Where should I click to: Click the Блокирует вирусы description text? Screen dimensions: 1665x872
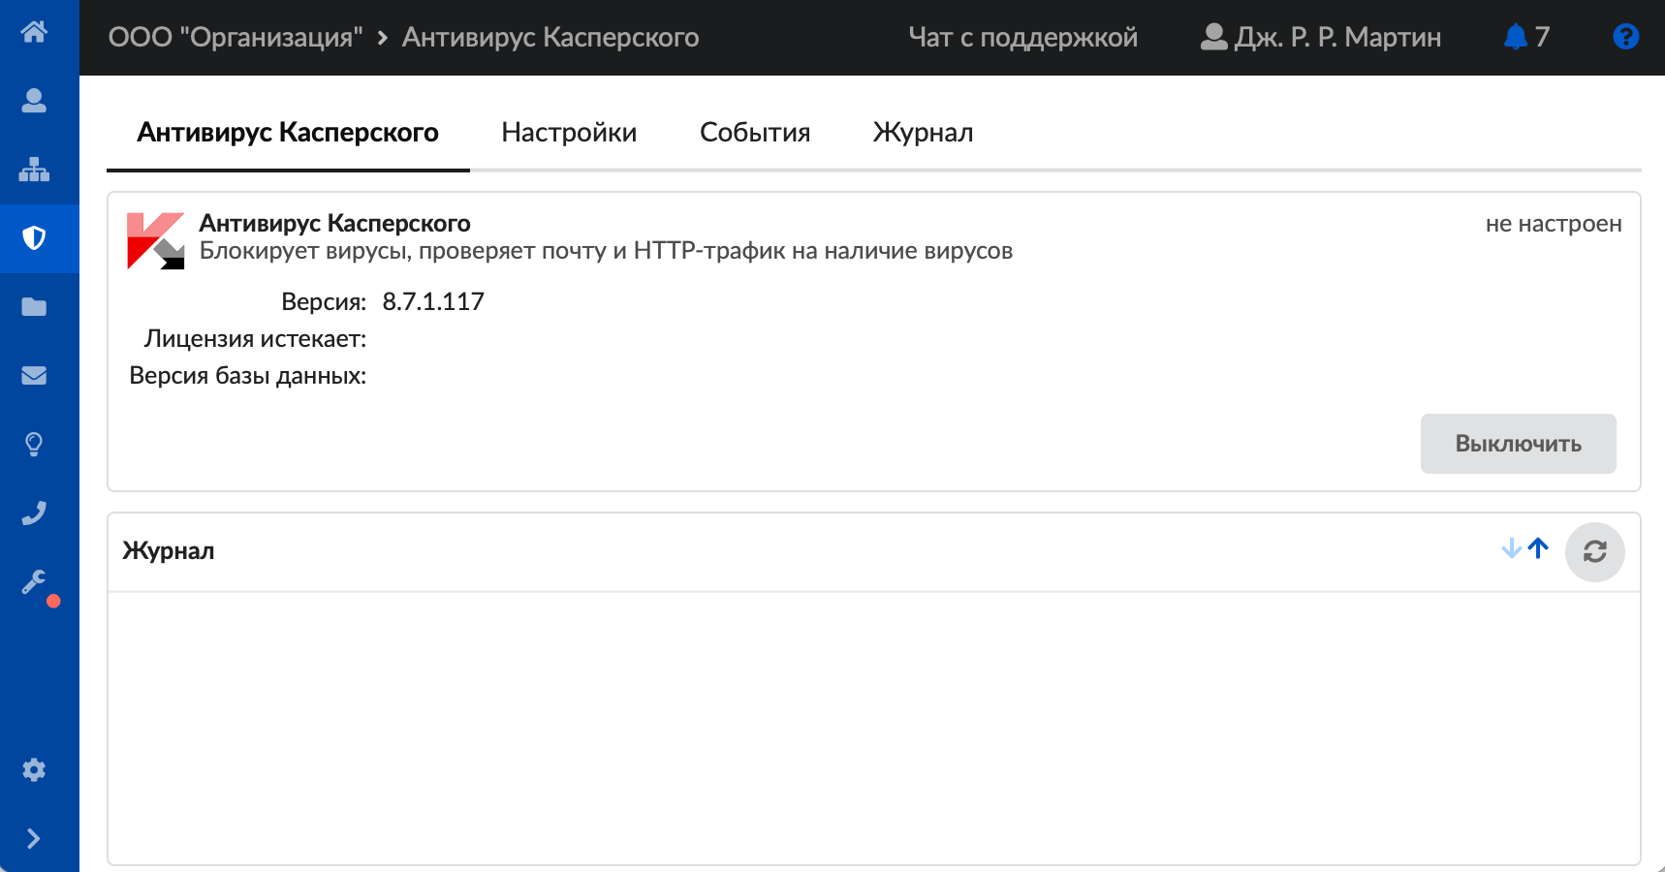[606, 251]
